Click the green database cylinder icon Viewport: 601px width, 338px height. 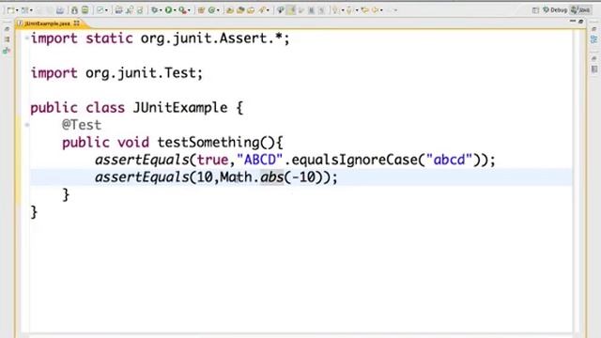85,10
